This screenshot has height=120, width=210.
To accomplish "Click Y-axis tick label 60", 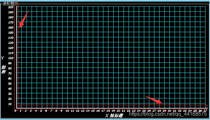I will coord(10,78).
